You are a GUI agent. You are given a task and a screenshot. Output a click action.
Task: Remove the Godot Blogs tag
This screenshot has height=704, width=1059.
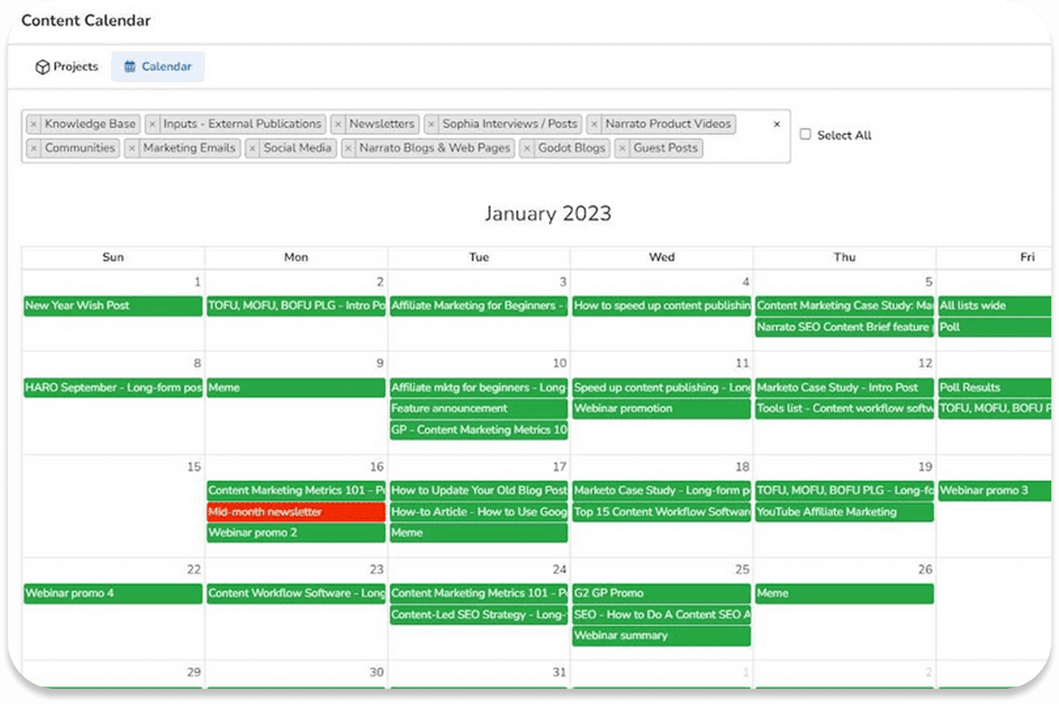(527, 148)
